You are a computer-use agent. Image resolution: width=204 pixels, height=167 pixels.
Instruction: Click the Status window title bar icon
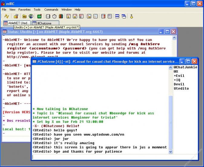tap(5, 31)
